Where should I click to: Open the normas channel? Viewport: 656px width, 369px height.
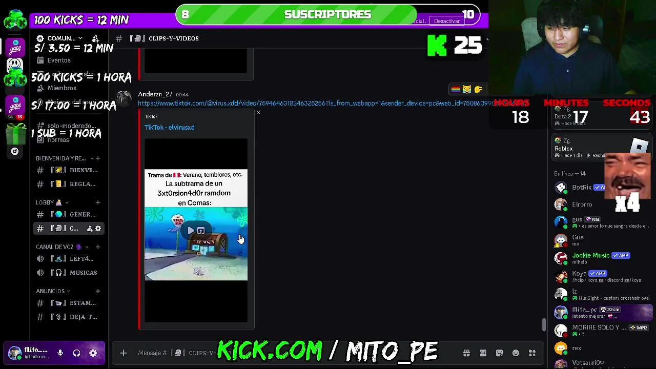click(x=58, y=140)
